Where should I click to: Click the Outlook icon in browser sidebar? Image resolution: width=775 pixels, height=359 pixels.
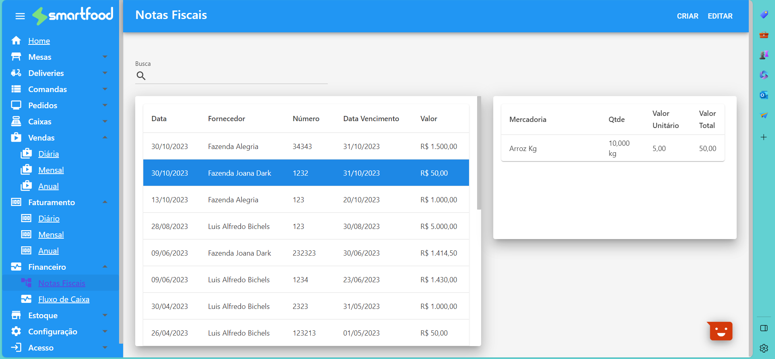tap(764, 95)
